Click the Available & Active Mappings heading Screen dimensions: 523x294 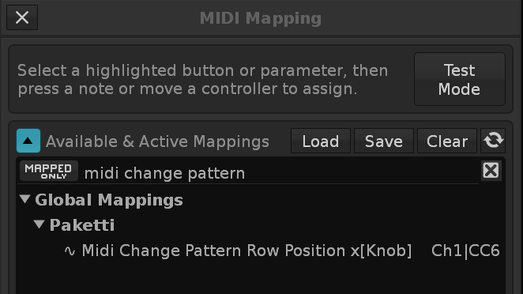pos(157,141)
